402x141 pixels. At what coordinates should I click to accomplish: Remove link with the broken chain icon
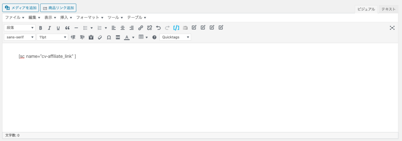(x=150, y=28)
